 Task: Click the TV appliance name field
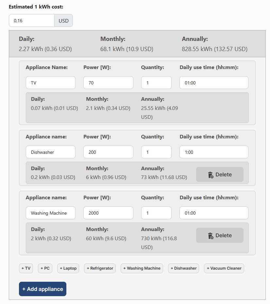click(51, 83)
